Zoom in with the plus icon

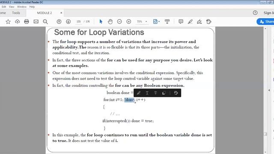point(129,21)
